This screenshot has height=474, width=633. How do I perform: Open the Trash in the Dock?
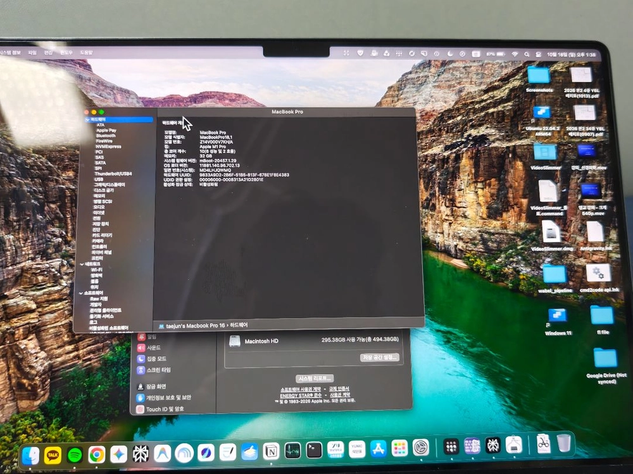tap(564, 443)
